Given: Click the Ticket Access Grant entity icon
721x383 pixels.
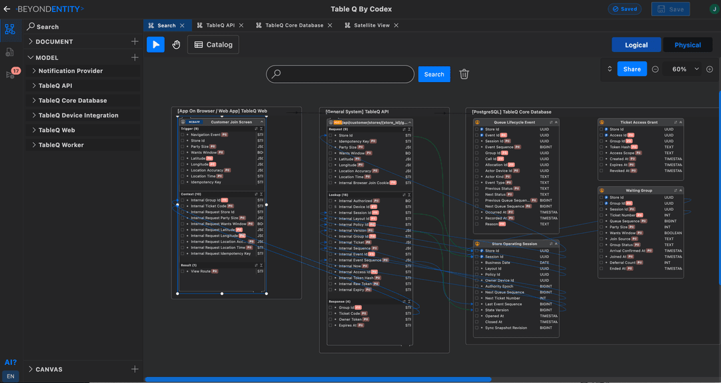Looking at the screenshot, I should pyautogui.click(x=602, y=122).
